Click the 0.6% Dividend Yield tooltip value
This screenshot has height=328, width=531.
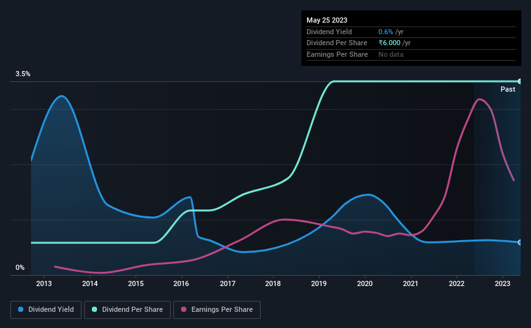click(385, 32)
